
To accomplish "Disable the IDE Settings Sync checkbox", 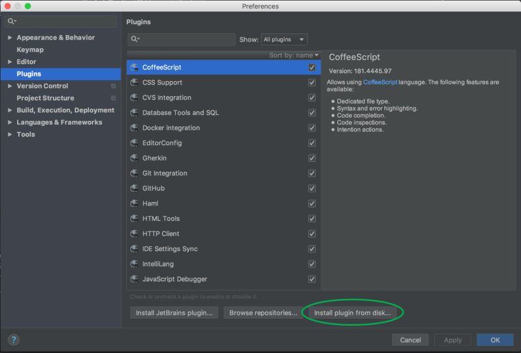I will click(312, 249).
